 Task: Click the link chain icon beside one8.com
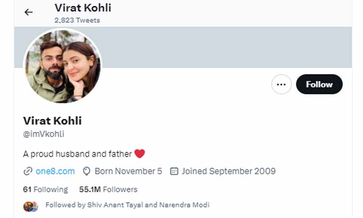(28, 171)
